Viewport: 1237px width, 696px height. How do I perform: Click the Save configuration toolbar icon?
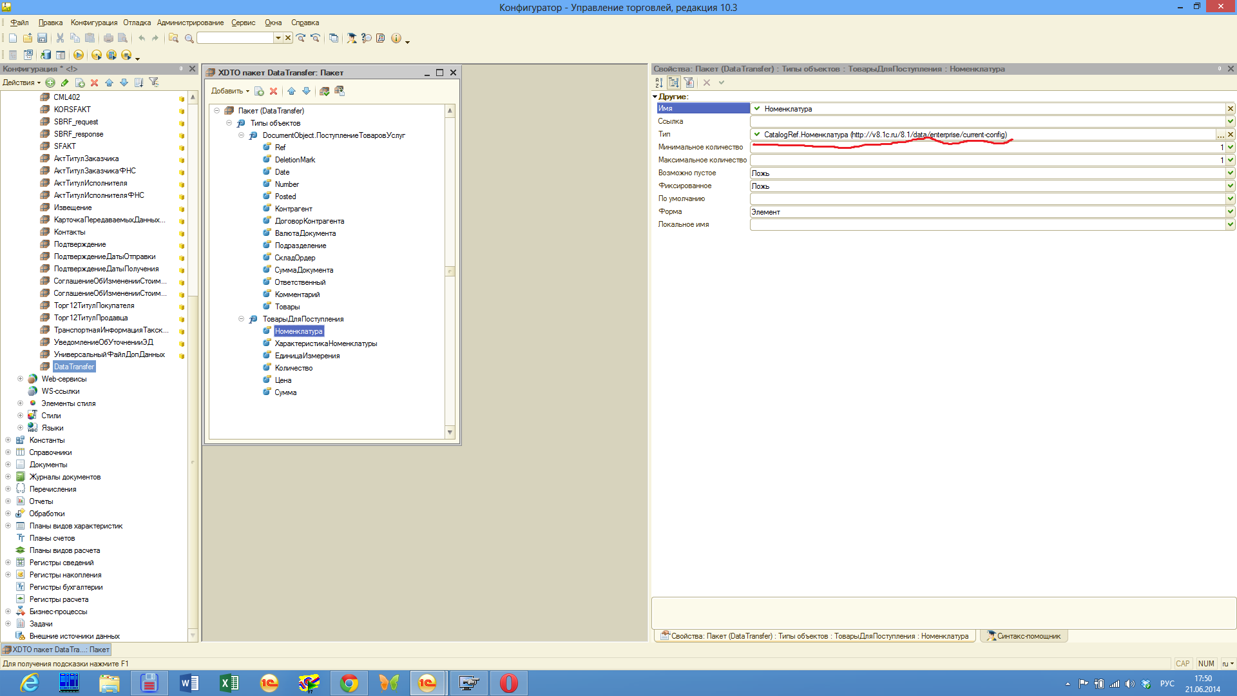tap(42, 38)
